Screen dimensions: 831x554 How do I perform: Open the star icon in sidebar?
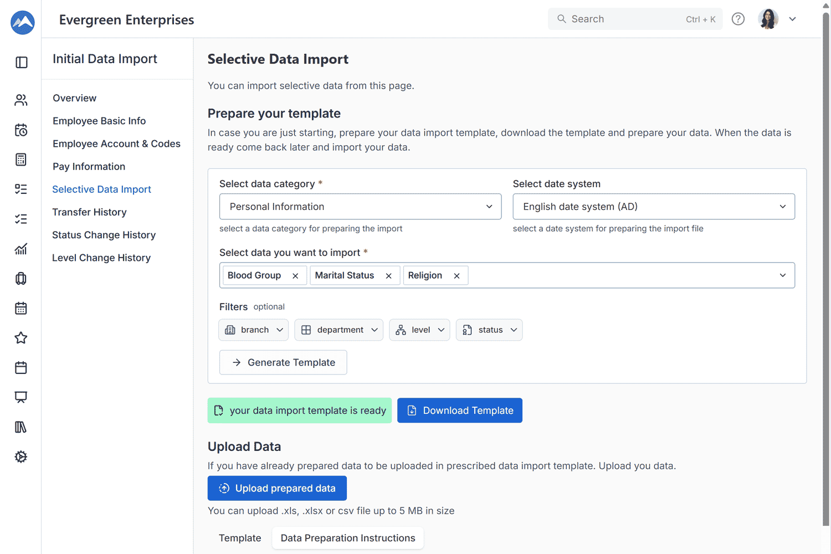(x=21, y=338)
